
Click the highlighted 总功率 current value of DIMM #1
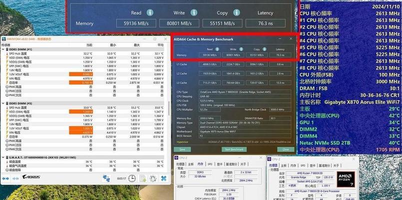[81, 82]
